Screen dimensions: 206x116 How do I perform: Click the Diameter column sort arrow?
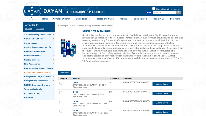(x=110, y=78)
